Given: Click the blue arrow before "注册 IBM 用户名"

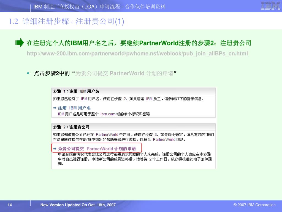Looking at the screenshot, I should click(x=55, y=108).
